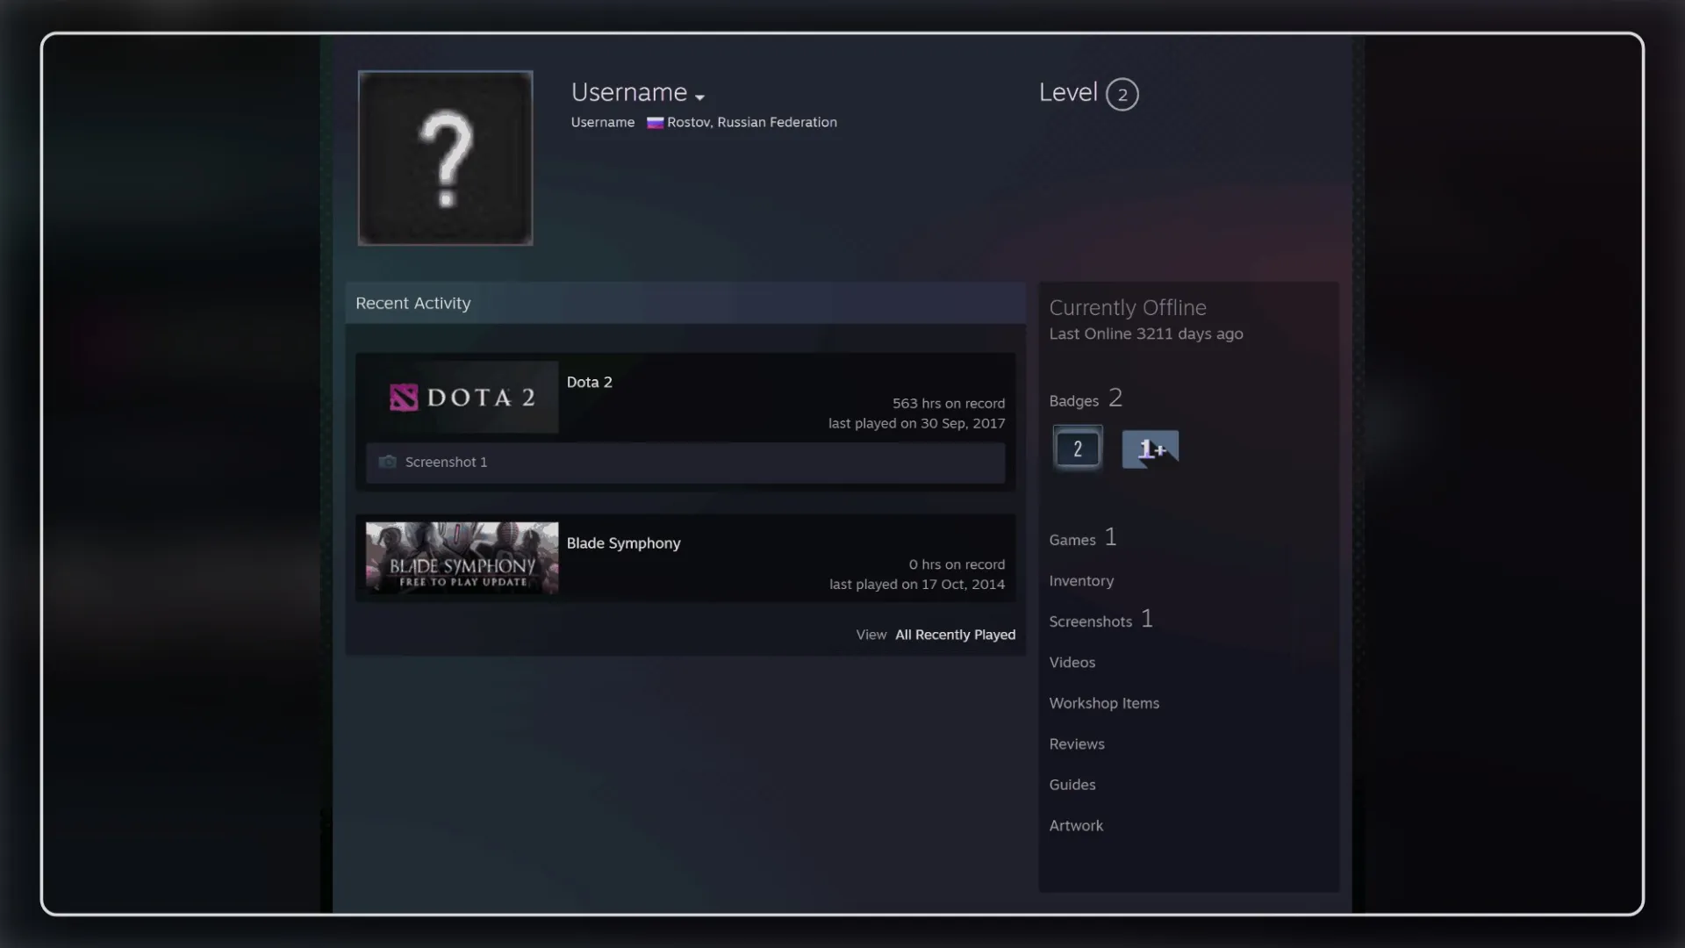Click the Level label text
This screenshot has height=948, width=1685.
1068,92
